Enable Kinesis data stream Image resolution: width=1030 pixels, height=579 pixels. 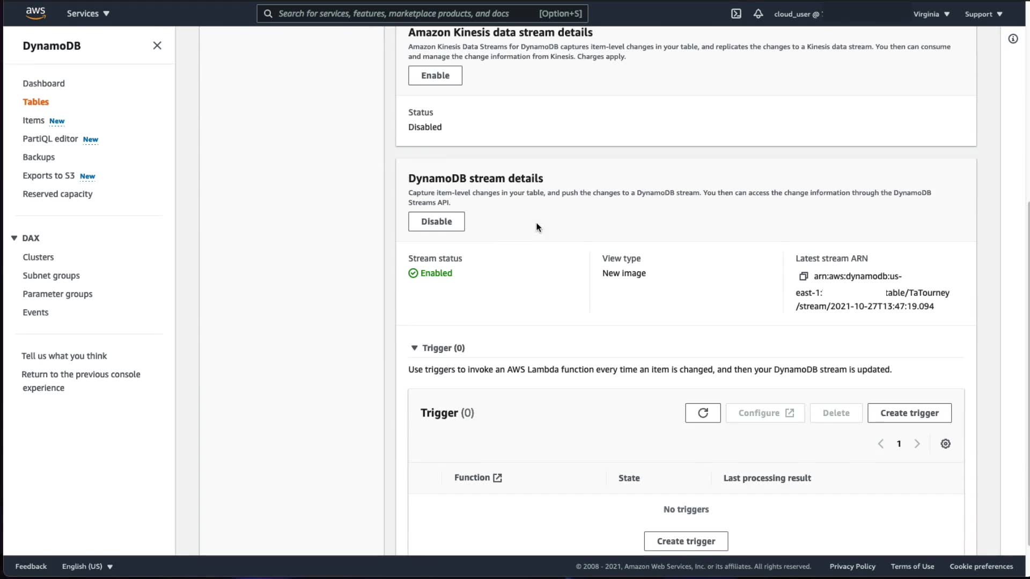pos(435,76)
